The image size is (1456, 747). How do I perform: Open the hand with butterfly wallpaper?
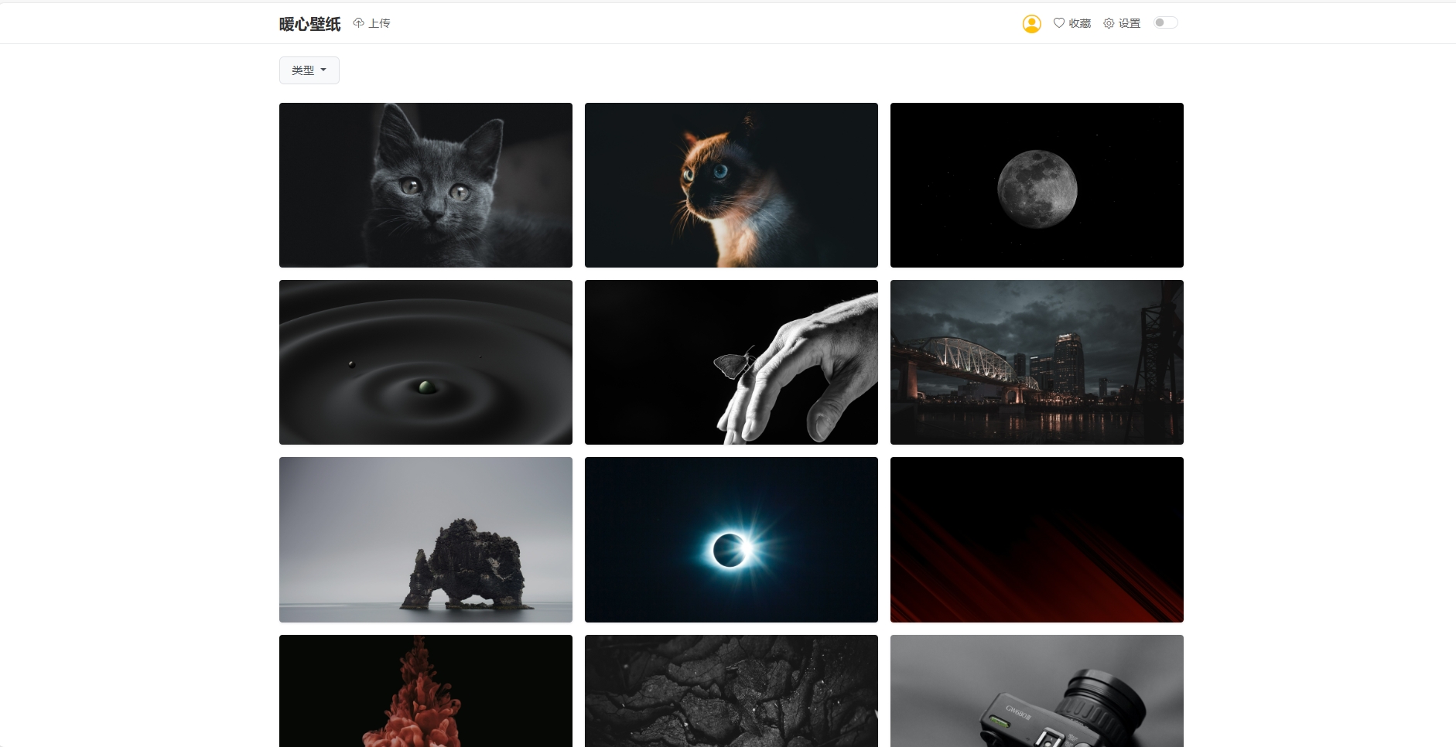point(731,362)
